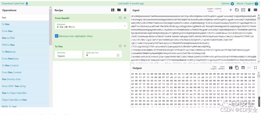Choose the From Hex Content operation
262x115 pixels.
25,72
